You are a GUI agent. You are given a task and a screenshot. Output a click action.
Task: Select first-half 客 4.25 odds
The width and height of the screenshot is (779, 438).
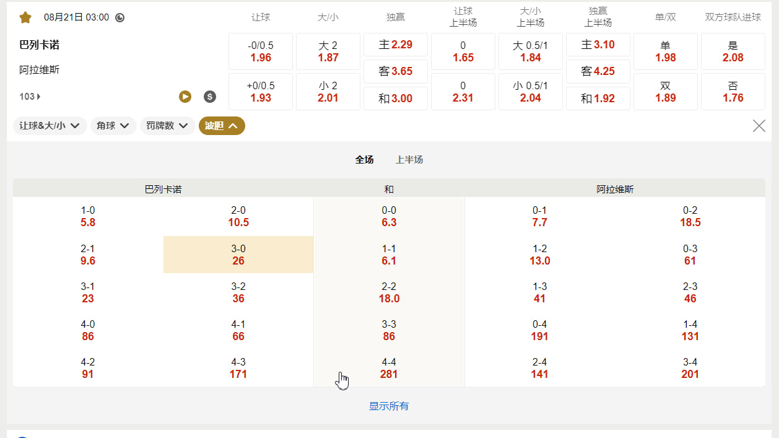tap(598, 71)
